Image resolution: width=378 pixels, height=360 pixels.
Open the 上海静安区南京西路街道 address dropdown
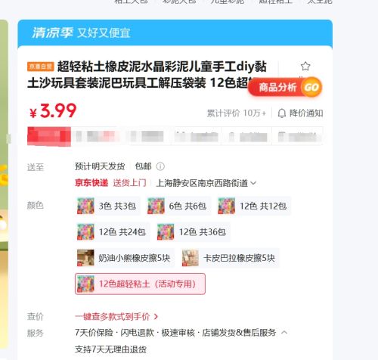tap(206, 183)
